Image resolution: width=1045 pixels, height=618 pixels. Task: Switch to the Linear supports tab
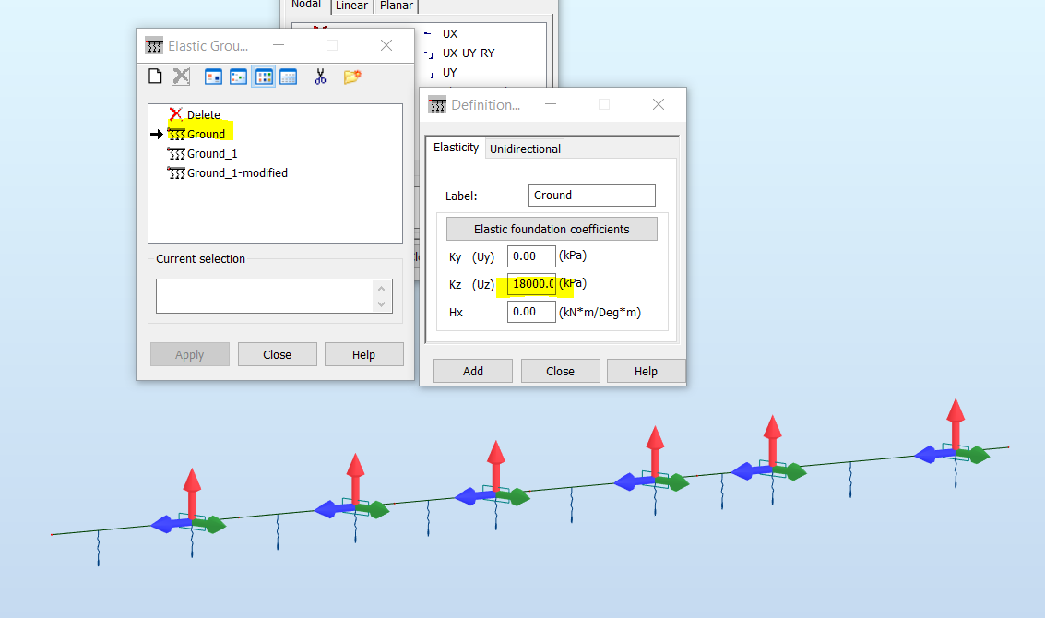click(x=351, y=6)
